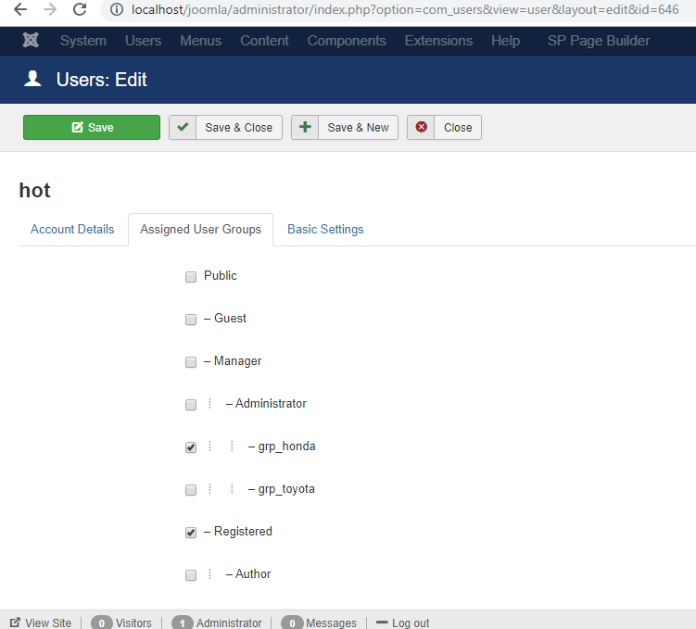The width and height of the screenshot is (696, 629).
Task: Click the Joomla logo icon
Action: point(32,41)
